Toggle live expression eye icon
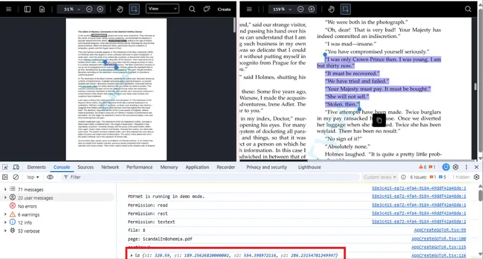 [50, 177]
